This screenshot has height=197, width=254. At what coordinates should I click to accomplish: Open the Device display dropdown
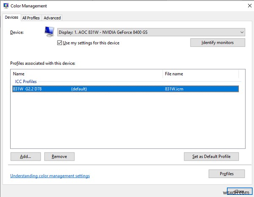151,32
